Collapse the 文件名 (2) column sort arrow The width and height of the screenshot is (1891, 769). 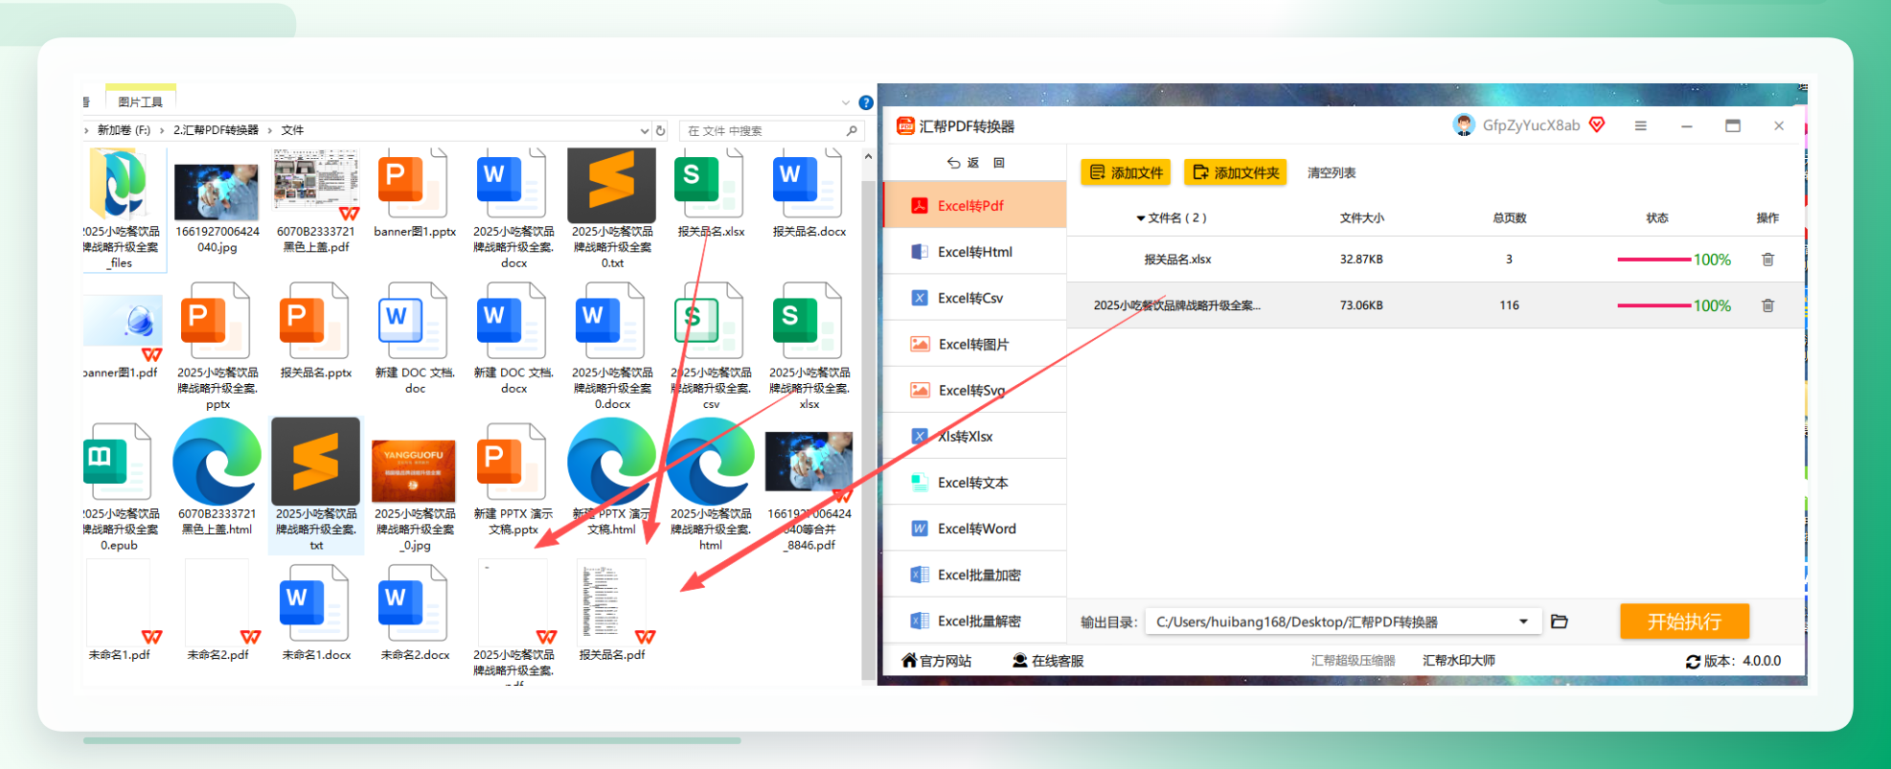[x=1141, y=218]
